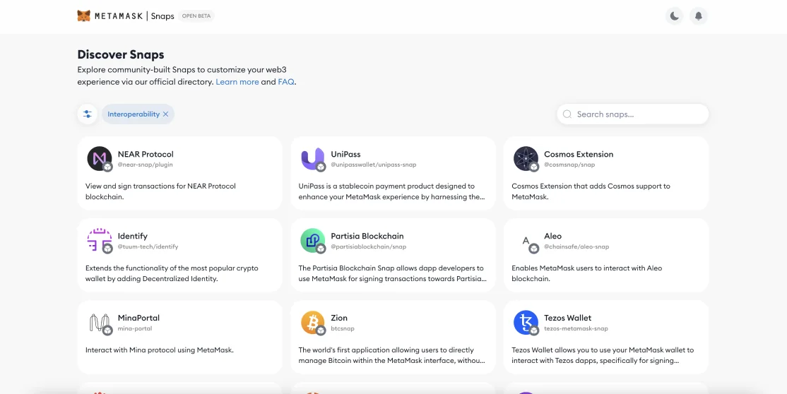Click the Tezos Wallet description text
Image resolution: width=787 pixels, height=394 pixels.
(603, 355)
